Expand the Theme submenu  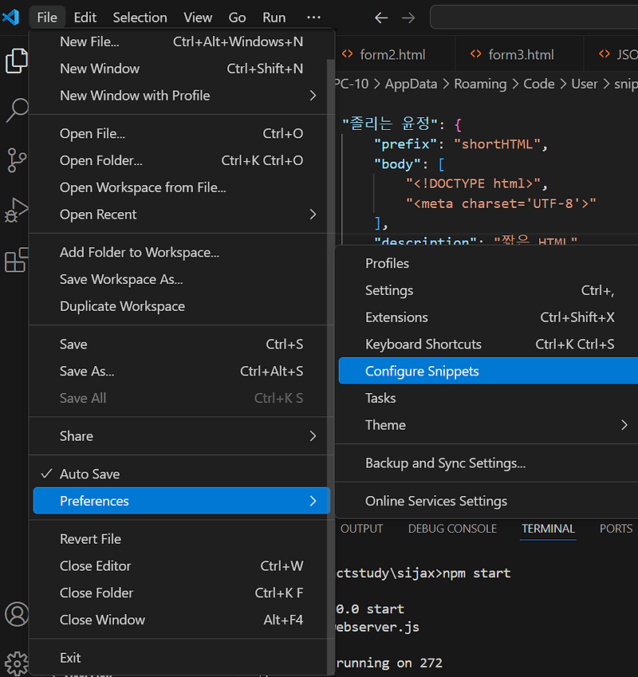click(x=385, y=424)
